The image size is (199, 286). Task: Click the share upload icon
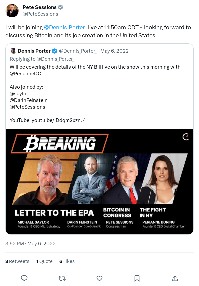(174, 278)
